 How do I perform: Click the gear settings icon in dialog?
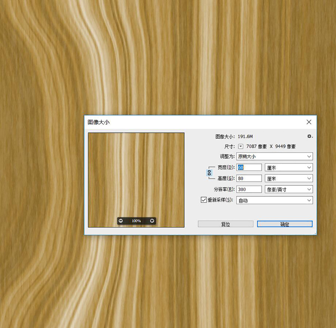click(x=309, y=136)
